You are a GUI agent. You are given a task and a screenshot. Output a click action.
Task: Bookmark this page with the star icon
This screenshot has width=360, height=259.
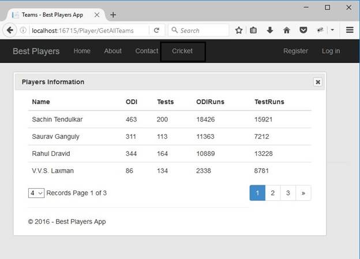pos(238,30)
